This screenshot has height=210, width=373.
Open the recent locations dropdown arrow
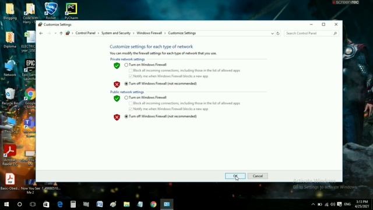[55, 33]
